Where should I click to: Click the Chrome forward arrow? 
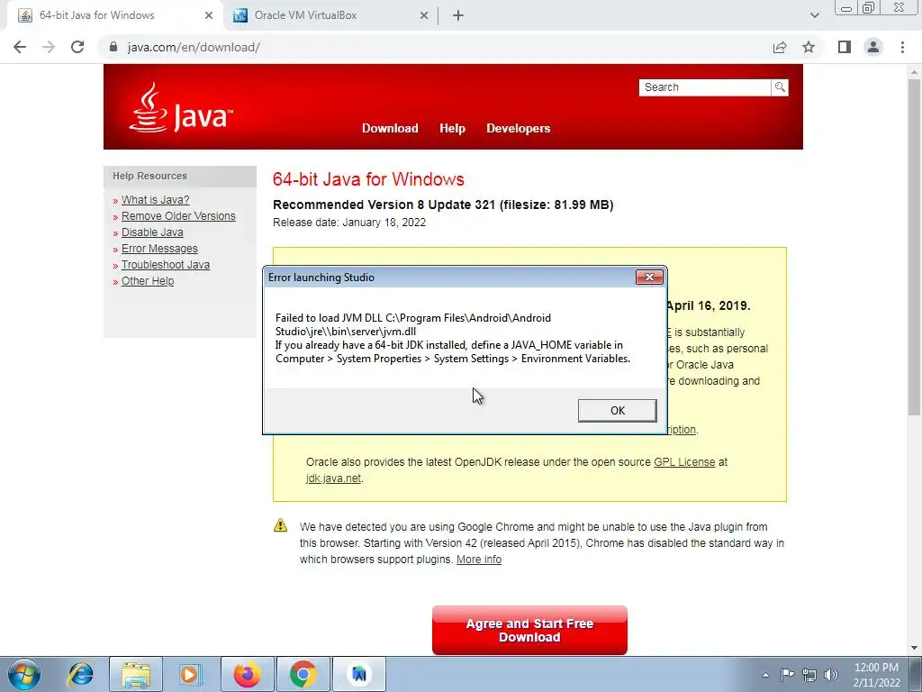click(x=49, y=47)
